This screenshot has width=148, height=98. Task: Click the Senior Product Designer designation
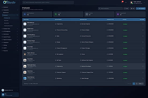point(87,42)
